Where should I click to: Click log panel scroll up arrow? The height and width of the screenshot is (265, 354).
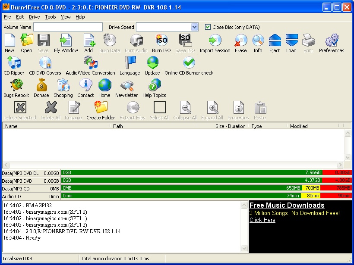click(x=244, y=205)
